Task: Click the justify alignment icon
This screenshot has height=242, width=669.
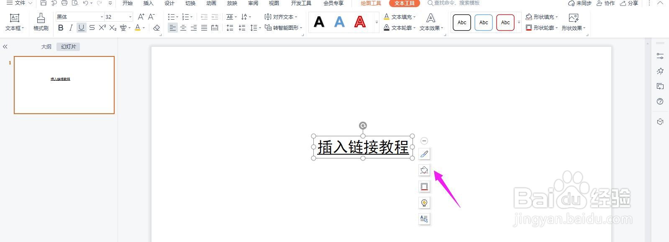Action: click(204, 28)
